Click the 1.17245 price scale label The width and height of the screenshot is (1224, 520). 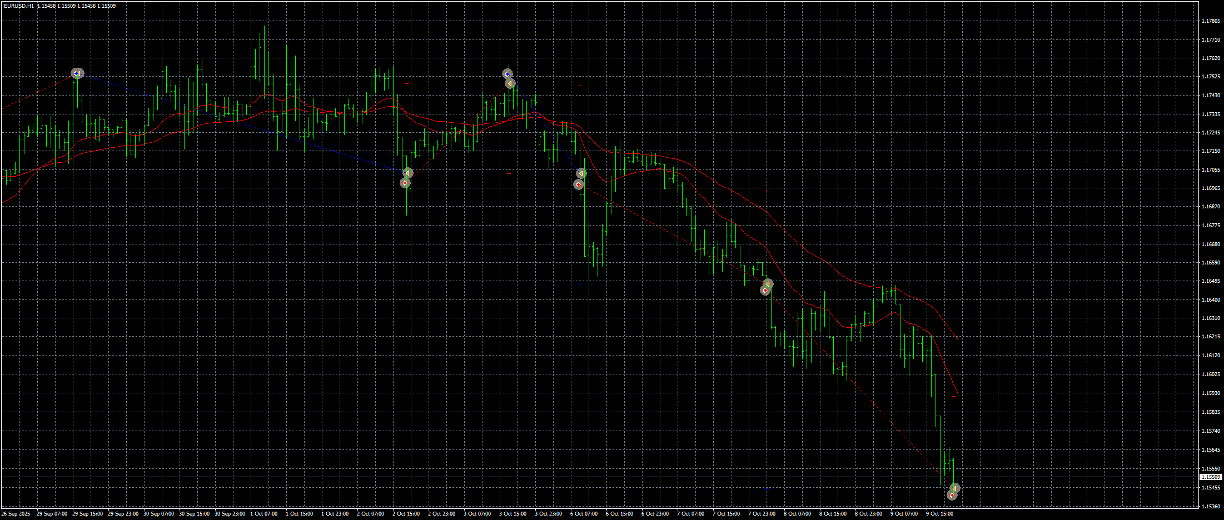(1211, 132)
